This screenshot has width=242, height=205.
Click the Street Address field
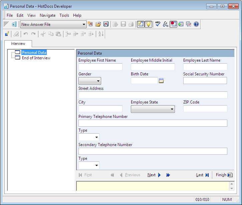click(153, 95)
